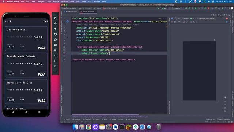Switch editor to Split view
The width and height of the screenshot is (234, 132).
coord(220,15)
